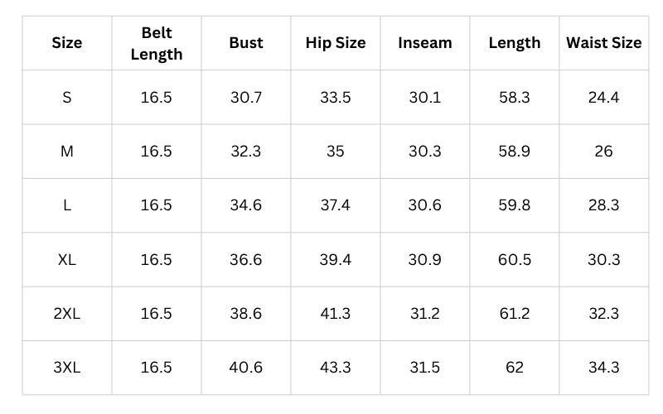Click the inseam value 30.6
Image resolution: width=663 pixels, height=414 pixels.
pos(424,205)
